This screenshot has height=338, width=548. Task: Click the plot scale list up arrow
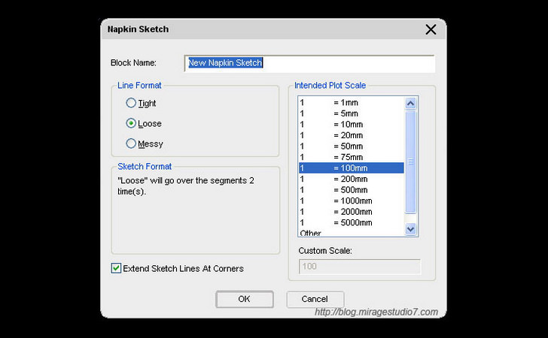click(x=411, y=104)
